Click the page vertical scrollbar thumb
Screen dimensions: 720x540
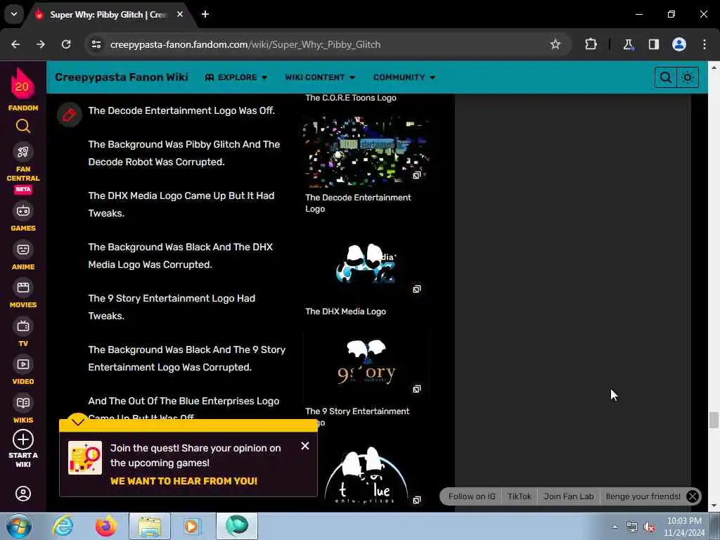[x=713, y=420]
